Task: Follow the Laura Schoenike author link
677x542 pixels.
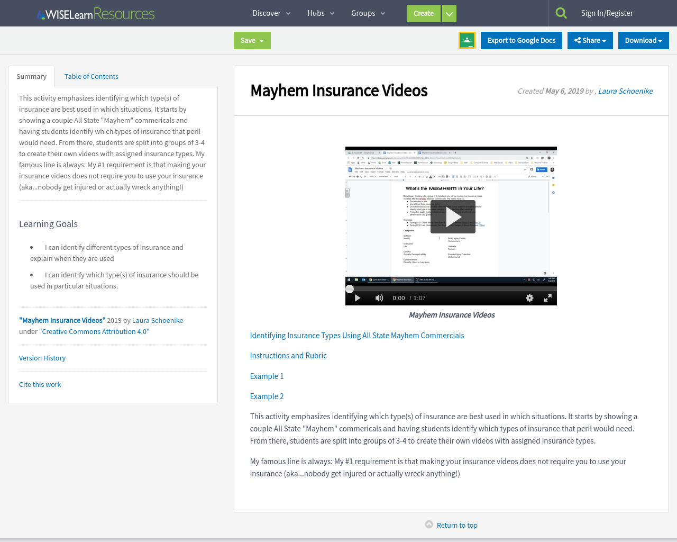Action: pyautogui.click(x=625, y=91)
